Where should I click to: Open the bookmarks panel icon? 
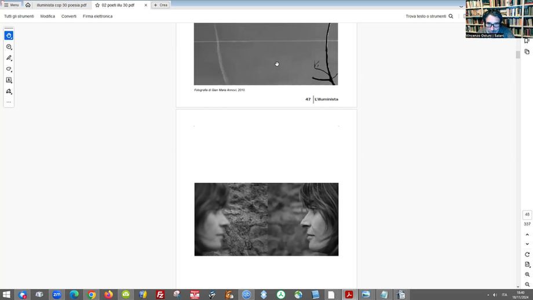tap(527, 41)
